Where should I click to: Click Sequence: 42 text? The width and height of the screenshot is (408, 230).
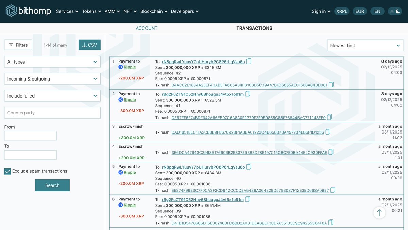[x=168, y=73]
